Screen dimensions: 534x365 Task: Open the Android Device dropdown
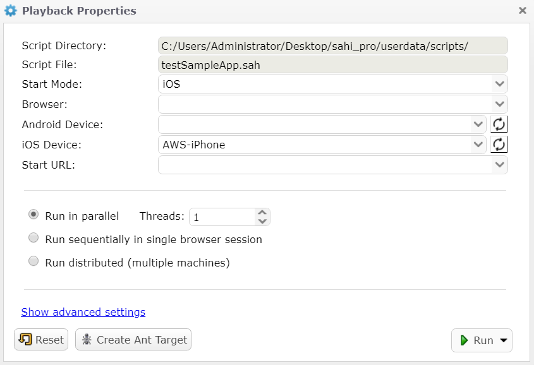478,124
